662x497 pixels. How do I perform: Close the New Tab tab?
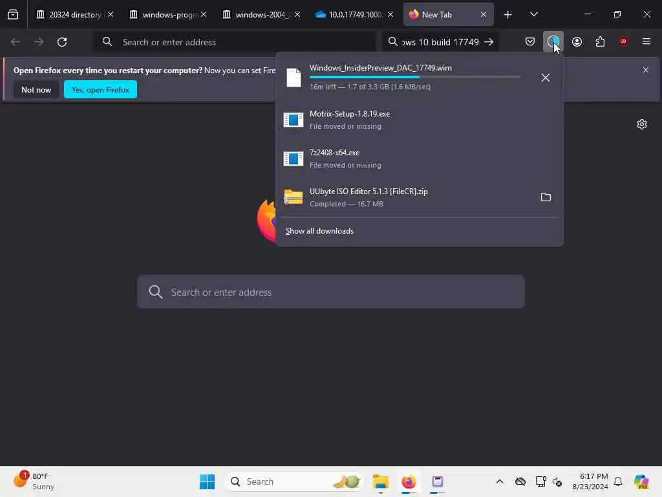click(x=484, y=14)
